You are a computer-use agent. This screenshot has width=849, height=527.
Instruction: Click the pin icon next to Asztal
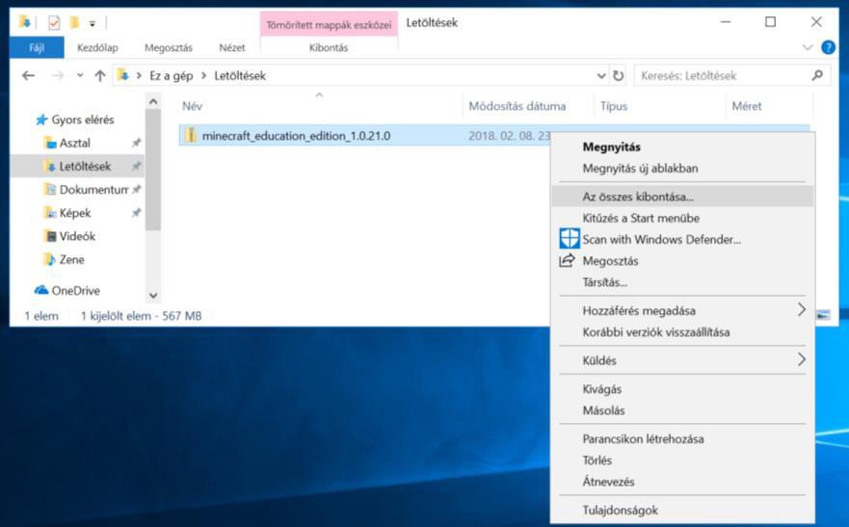click(137, 143)
